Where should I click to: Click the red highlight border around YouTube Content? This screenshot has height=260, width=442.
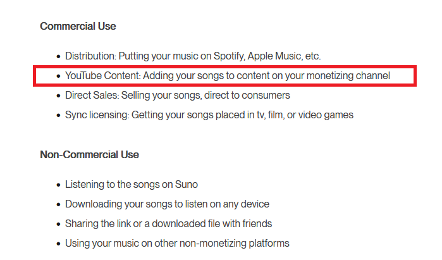click(x=224, y=67)
